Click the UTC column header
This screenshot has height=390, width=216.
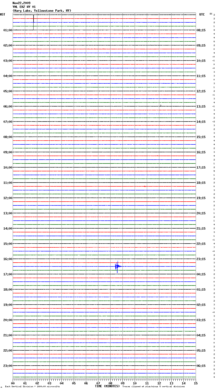(x=202, y=14)
